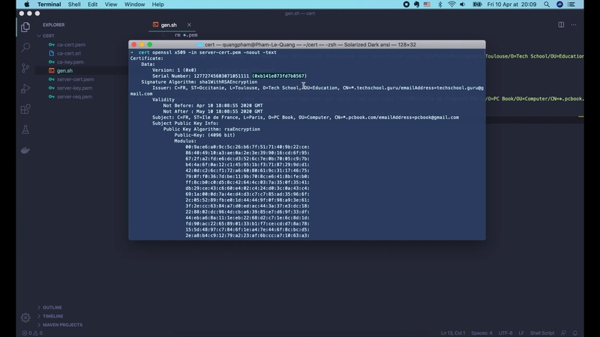
Task: Open the Source Control view
Action: (25, 68)
